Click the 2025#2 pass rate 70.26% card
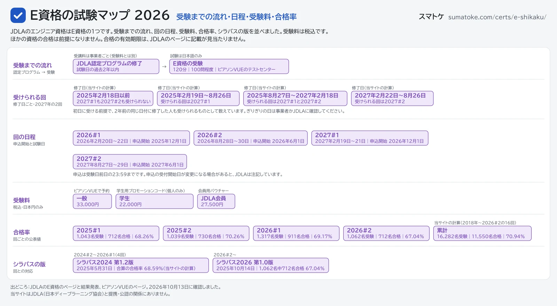 (206, 233)
